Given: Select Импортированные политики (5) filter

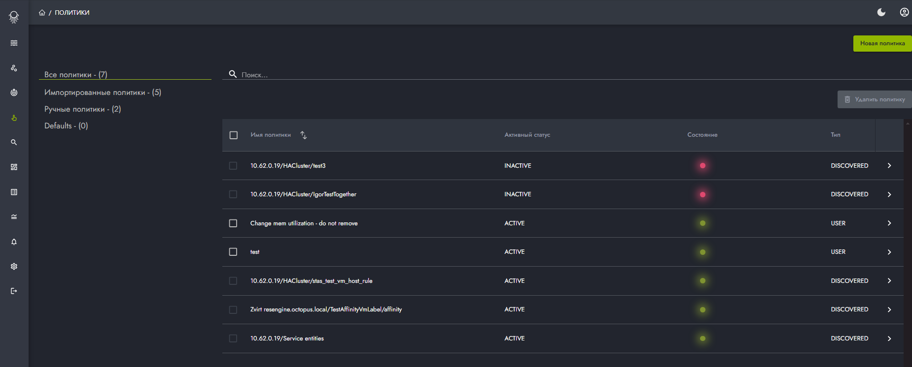Looking at the screenshot, I should pos(103,92).
